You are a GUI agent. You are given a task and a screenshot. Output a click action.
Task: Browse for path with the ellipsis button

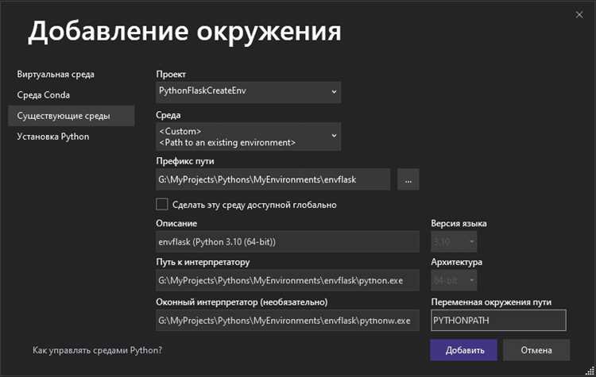point(408,179)
